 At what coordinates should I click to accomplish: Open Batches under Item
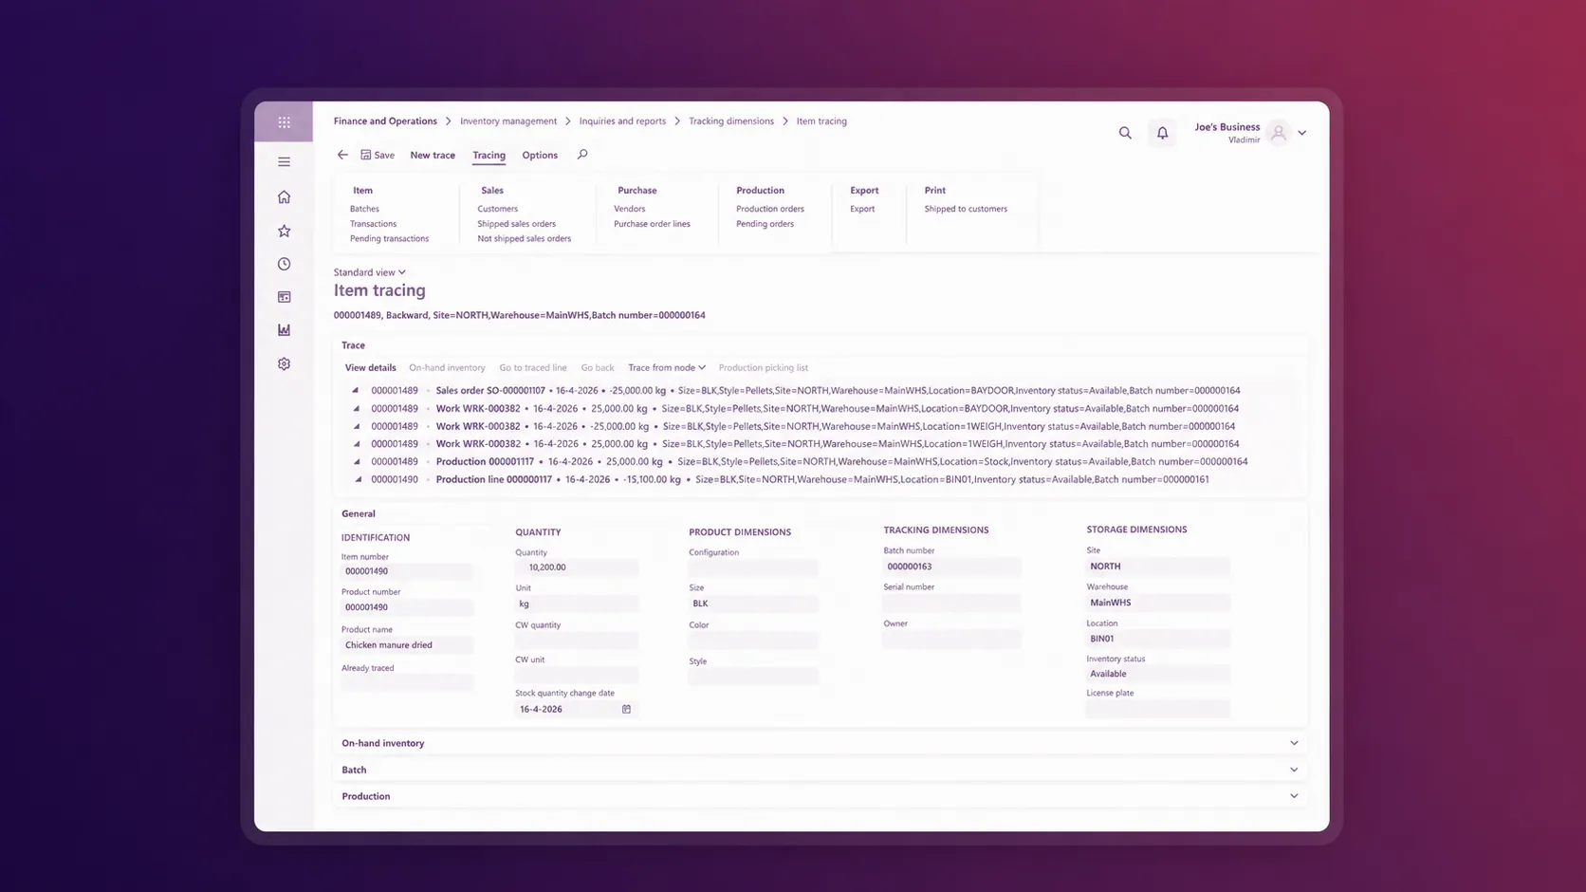click(364, 209)
